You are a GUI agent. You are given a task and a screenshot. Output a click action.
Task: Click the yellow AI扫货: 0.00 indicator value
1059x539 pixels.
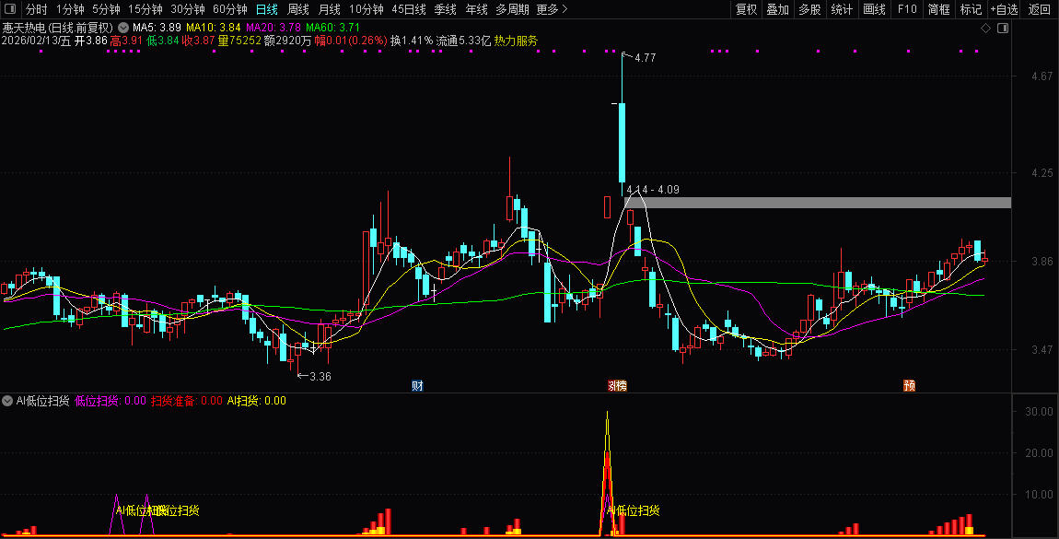click(256, 401)
